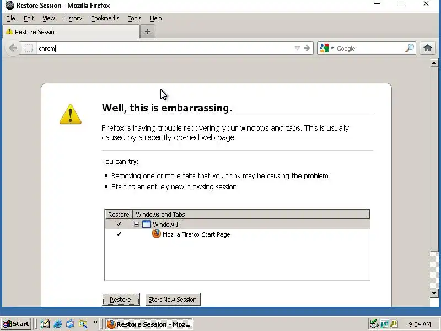Close the Firefox window
This screenshot has height=331, width=441.
426,4
